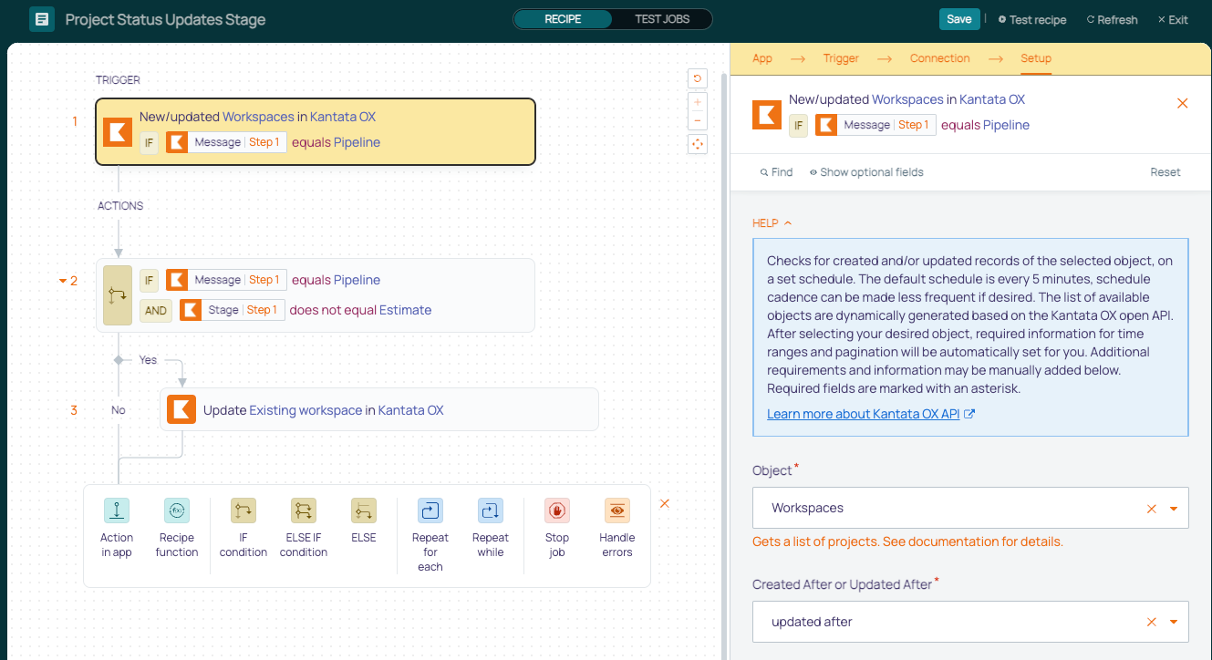
Task: Switch to the RECIPE view
Action: pyautogui.click(x=563, y=19)
